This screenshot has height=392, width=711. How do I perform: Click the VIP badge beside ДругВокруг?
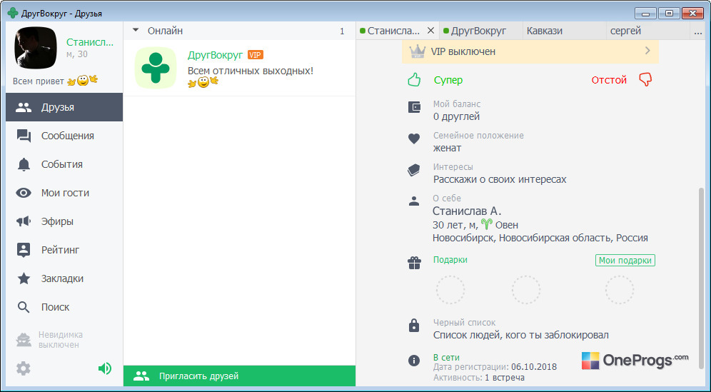tap(256, 55)
